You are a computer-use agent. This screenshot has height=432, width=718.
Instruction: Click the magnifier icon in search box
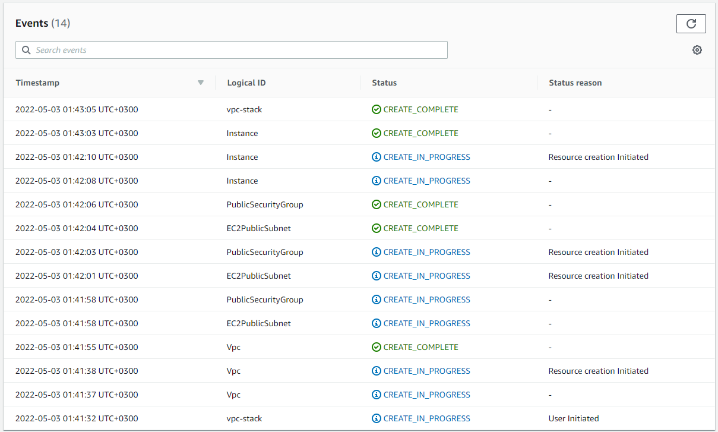point(26,50)
